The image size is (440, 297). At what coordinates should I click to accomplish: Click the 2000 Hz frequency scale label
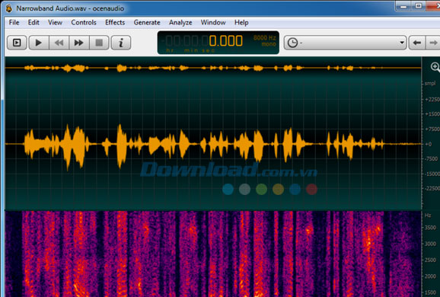(430, 276)
